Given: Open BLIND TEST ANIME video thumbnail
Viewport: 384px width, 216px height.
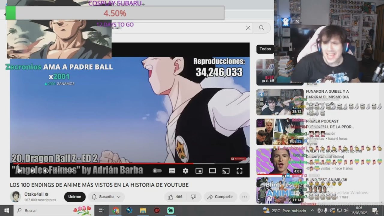Looking at the screenshot, I should point(280,190).
